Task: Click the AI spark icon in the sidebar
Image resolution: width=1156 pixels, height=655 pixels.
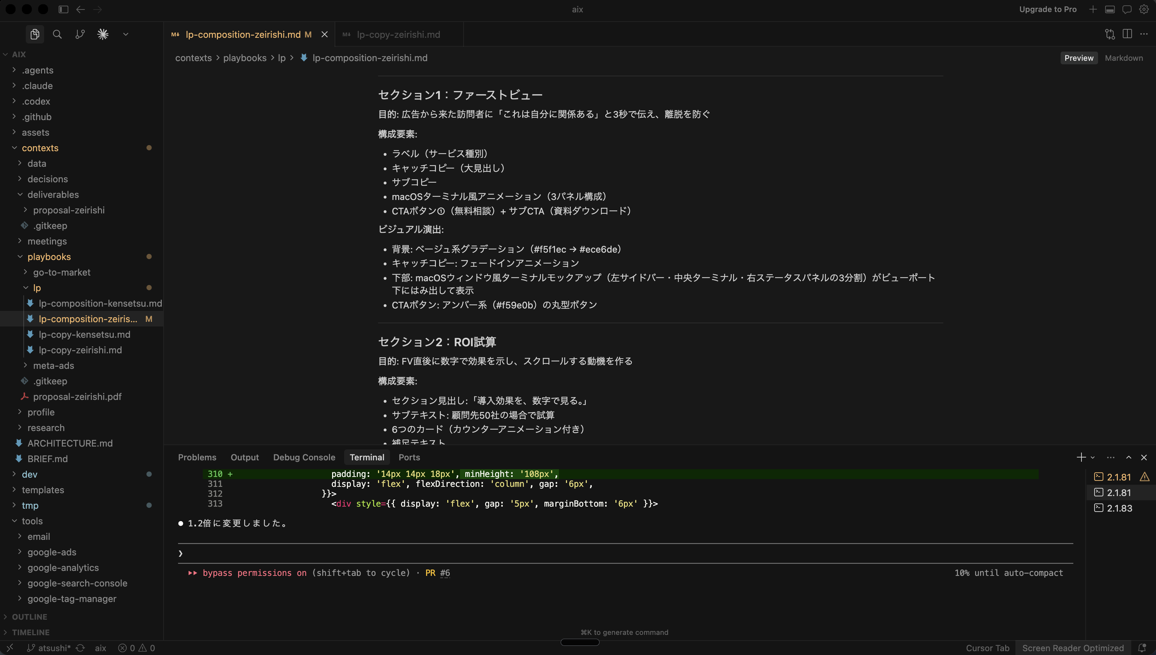Action: coord(103,34)
